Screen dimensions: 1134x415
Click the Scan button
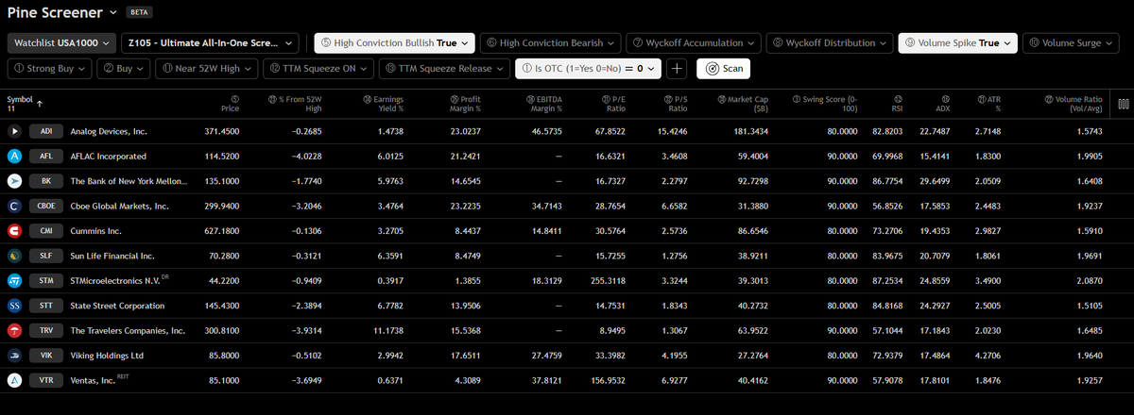(723, 68)
